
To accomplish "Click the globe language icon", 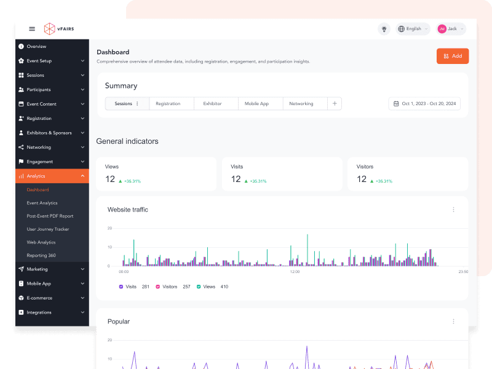I will pos(401,29).
